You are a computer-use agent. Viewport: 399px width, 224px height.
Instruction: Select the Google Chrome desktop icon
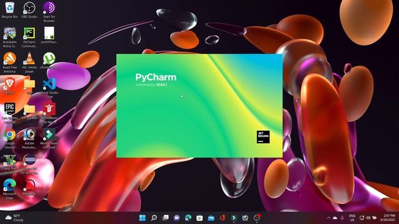pyautogui.click(x=9, y=139)
